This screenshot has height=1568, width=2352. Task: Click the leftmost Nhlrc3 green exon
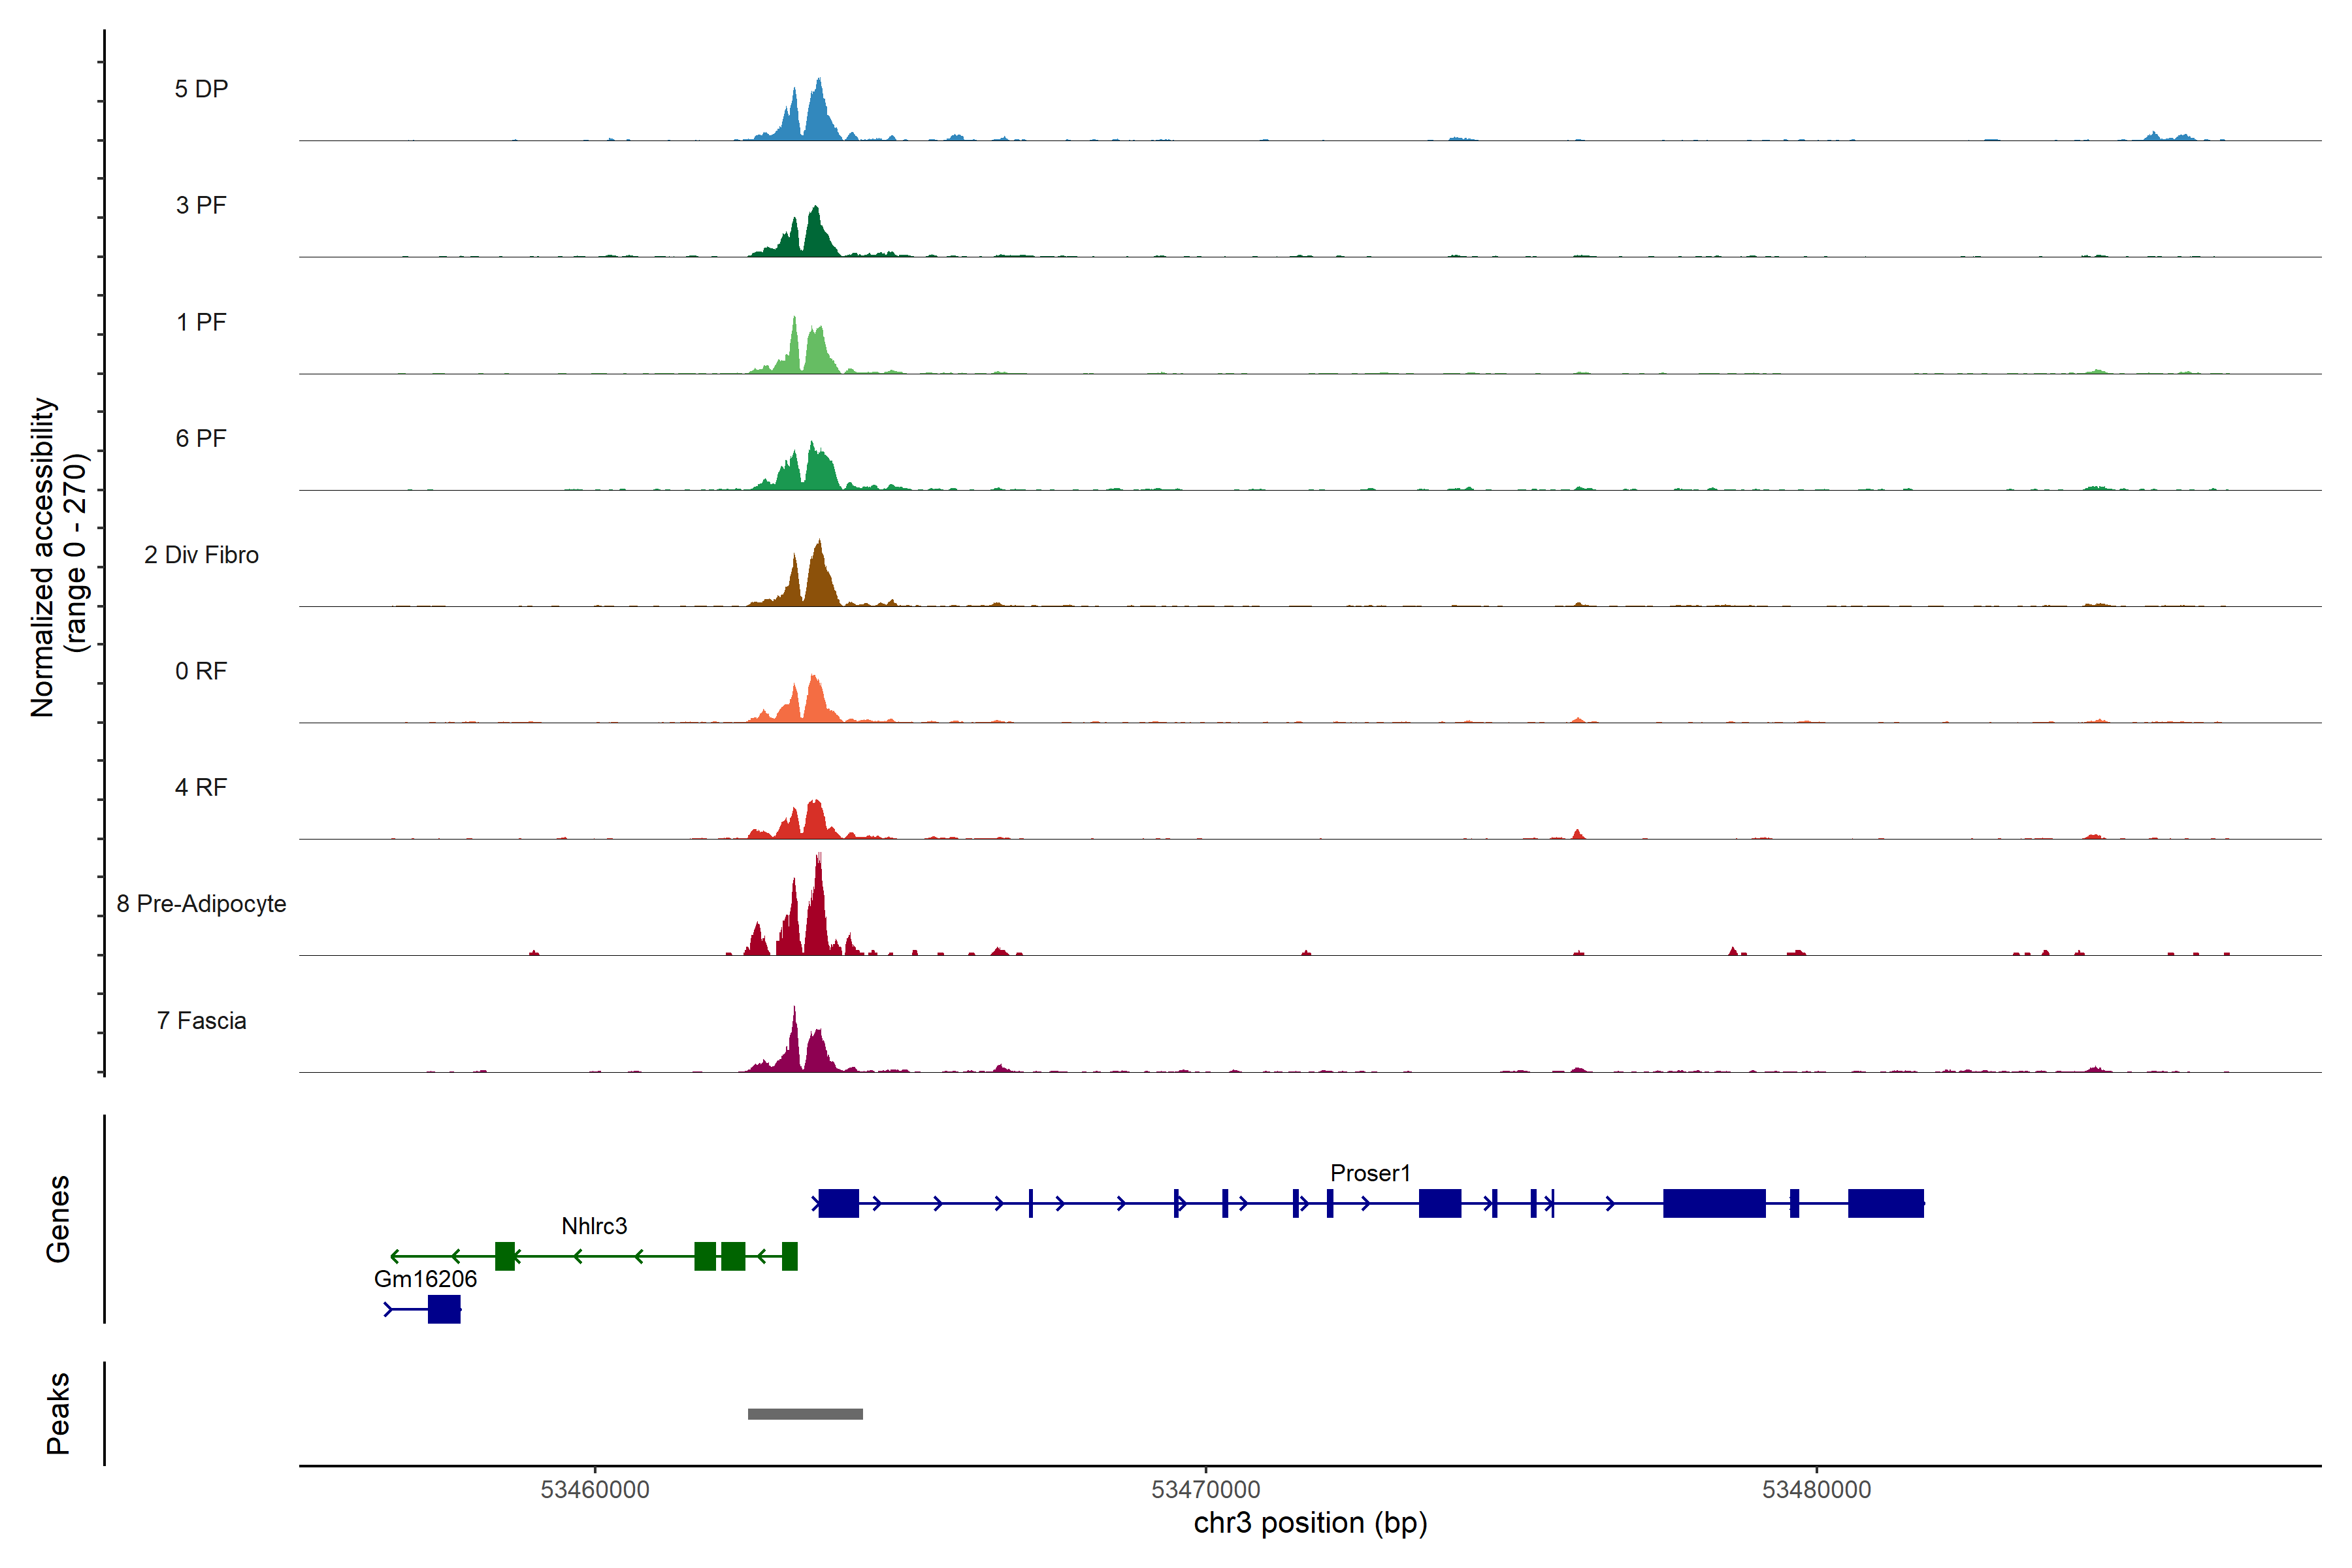point(505,1256)
